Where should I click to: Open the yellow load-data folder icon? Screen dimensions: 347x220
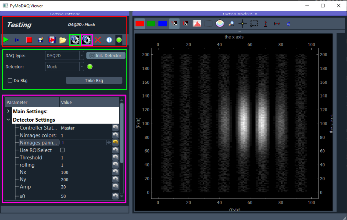[x=63, y=40]
